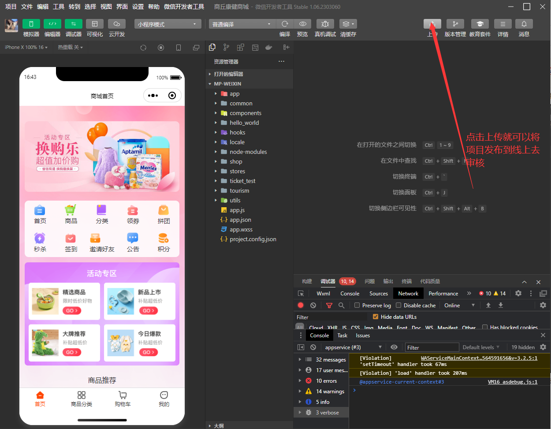This screenshot has height=429, width=551.
Task: Switch to the Network devtools tab
Action: 408,293
